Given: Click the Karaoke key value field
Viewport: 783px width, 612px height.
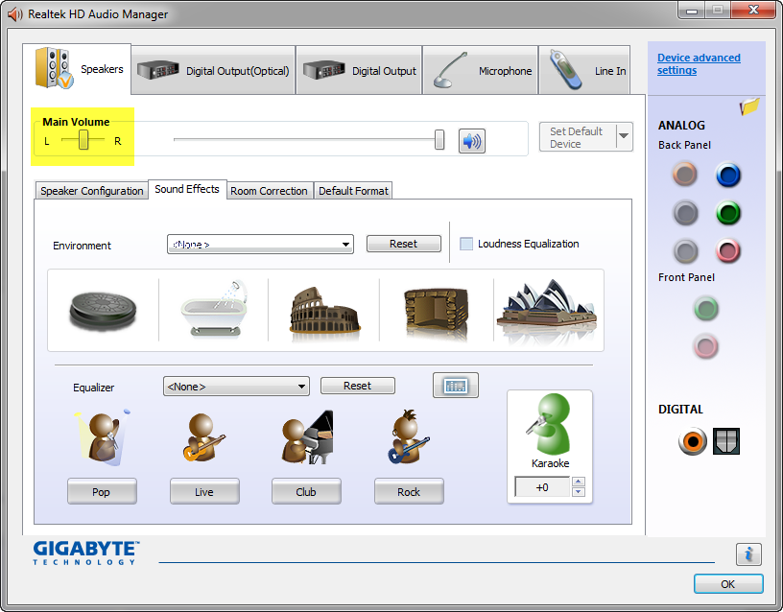Looking at the screenshot, I should (x=542, y=486).
